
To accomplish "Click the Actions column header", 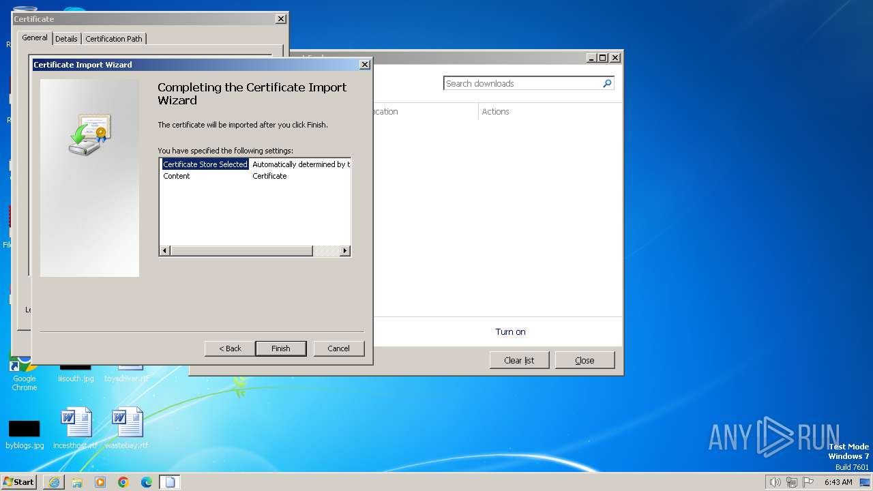I will [495, 112].
